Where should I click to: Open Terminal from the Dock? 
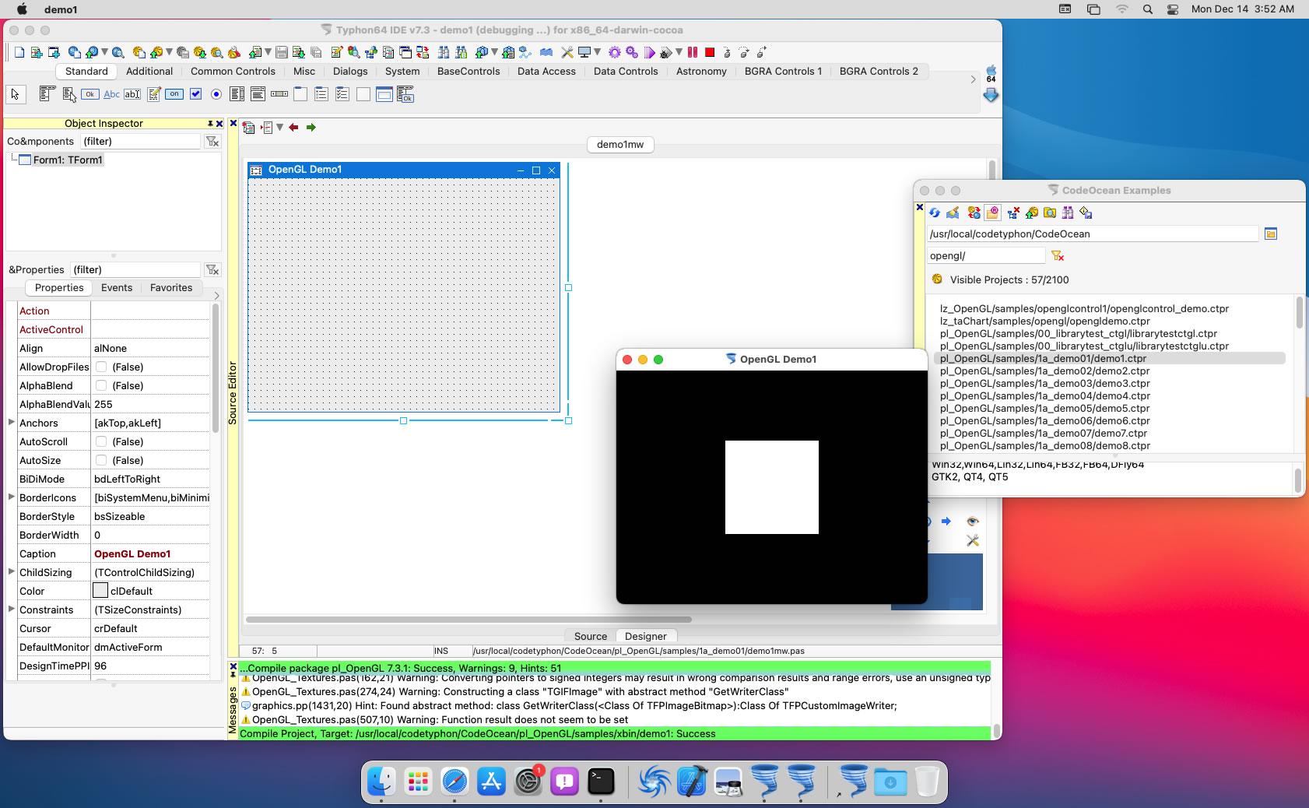(x=601, y=782)
